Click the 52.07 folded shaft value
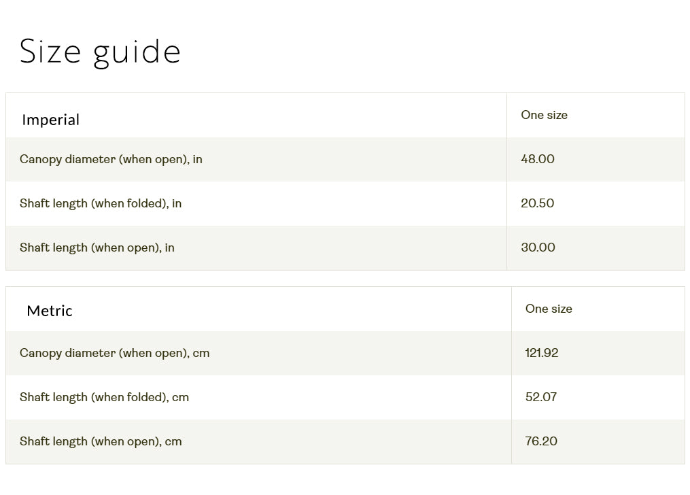 [x=541, y=397]
